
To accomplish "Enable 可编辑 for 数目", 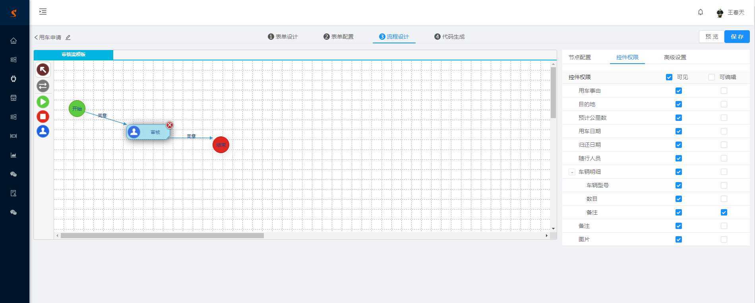I will pyautogui.click(x=724, y=199).
